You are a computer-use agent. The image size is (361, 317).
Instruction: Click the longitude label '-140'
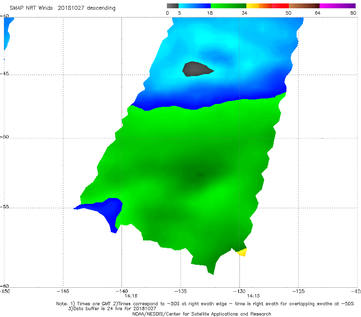tap(121, 291)
